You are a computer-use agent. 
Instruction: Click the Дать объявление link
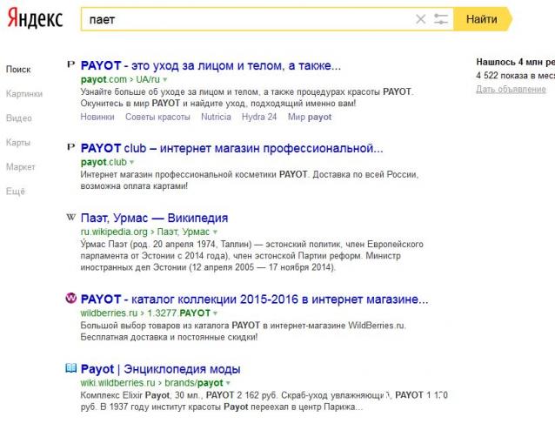[511, 90]
